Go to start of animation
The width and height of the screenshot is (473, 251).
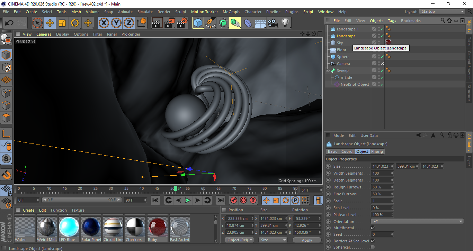[x=155, y=200]
